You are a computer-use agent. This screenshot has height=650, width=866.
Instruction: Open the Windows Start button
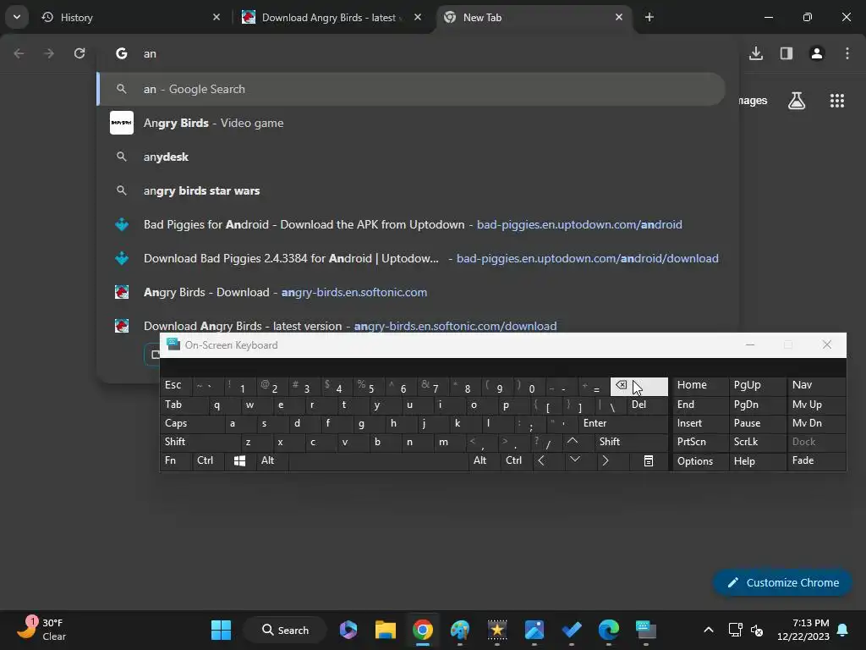221,630
